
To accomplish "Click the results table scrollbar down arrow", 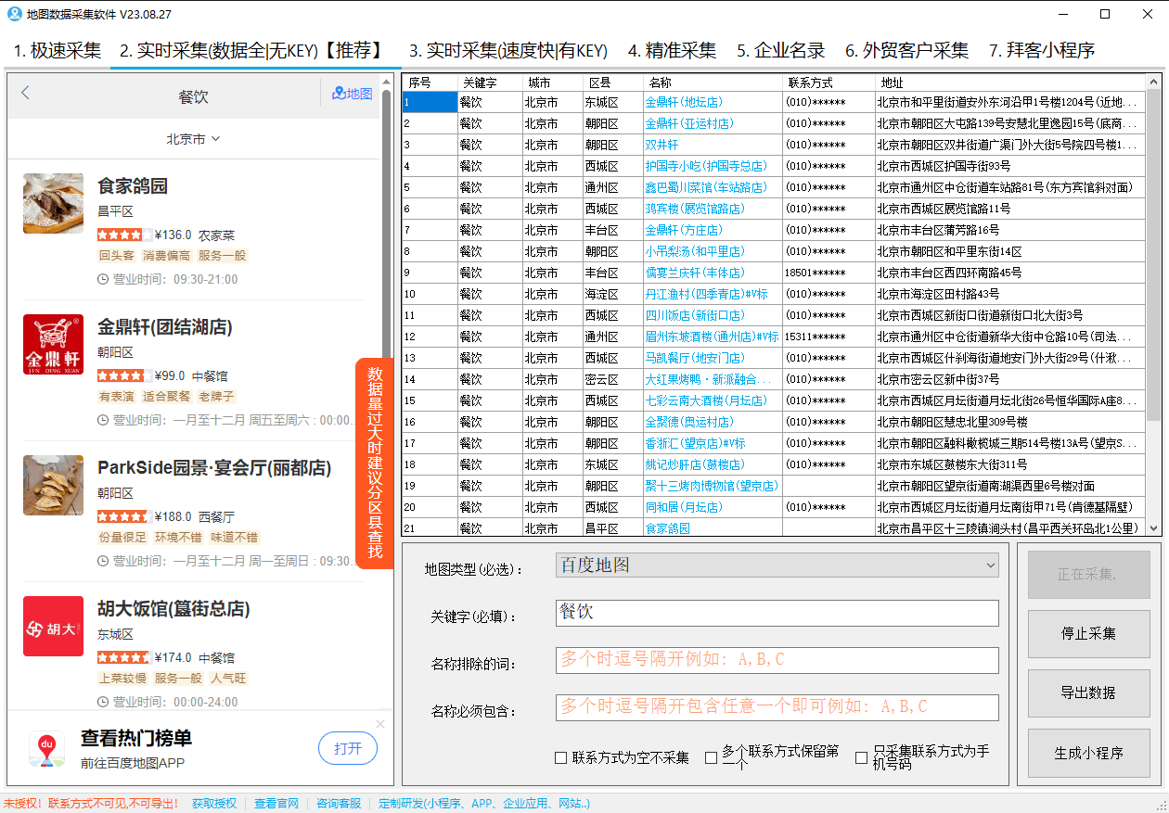I will click(x=1154, y=527).
